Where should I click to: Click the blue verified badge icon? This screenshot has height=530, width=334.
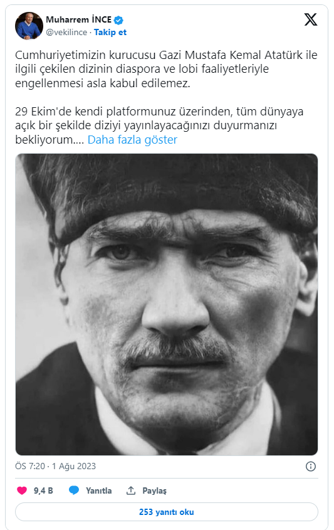click(118, 20)
